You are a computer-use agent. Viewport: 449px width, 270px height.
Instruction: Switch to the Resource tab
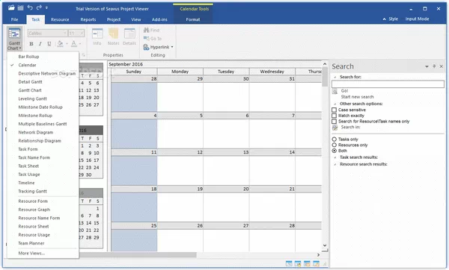pos(60,19)
